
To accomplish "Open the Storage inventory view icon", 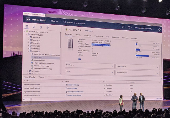I will (41, 27).
